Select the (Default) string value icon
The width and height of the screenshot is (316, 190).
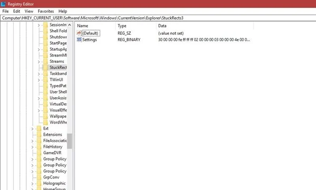(x=79, y=33)
